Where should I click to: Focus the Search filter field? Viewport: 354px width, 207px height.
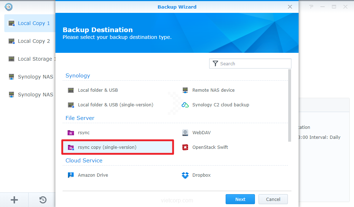tap(254, 64)
